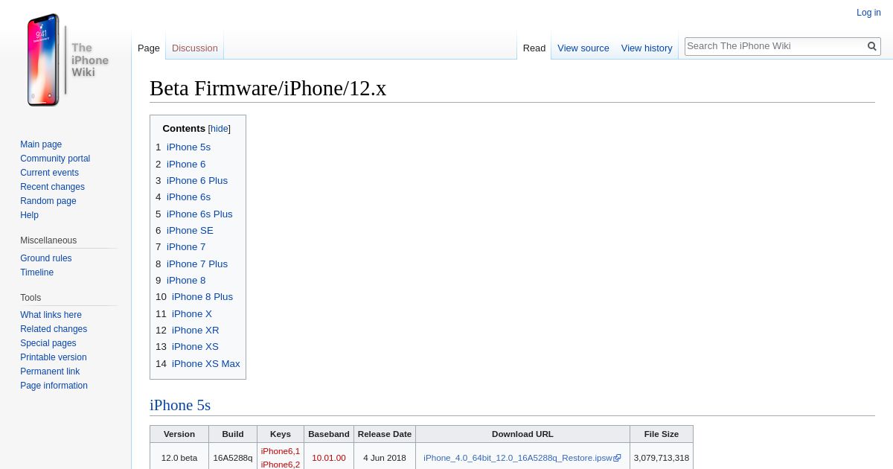Viewport: 893px width, 469px height.
Task: Open the Community portal link
Action: point(55,159)
